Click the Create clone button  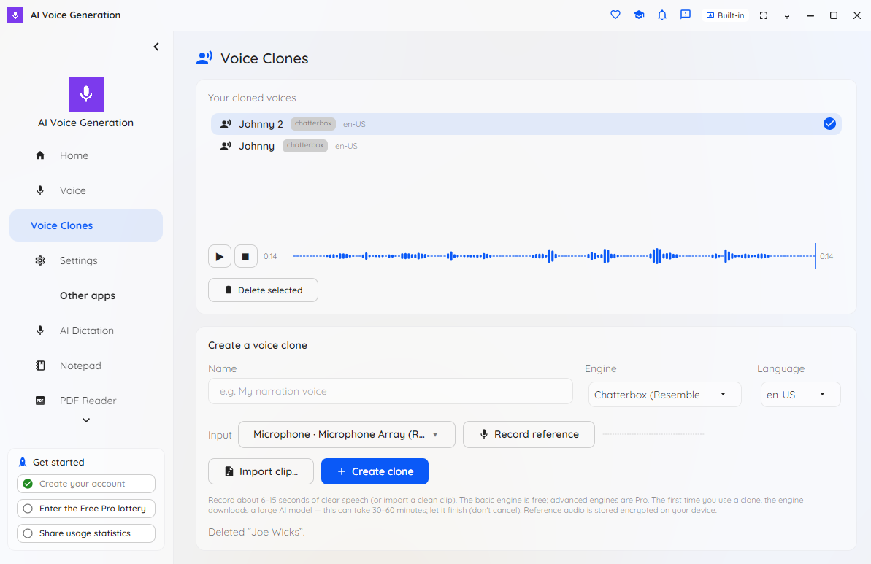(x=375, y=471)
